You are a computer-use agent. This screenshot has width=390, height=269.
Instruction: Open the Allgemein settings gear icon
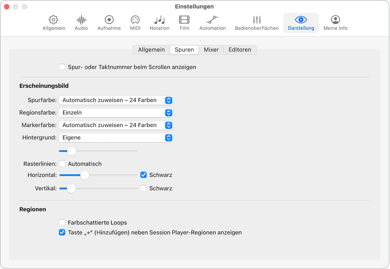click(x=54, y=23)
